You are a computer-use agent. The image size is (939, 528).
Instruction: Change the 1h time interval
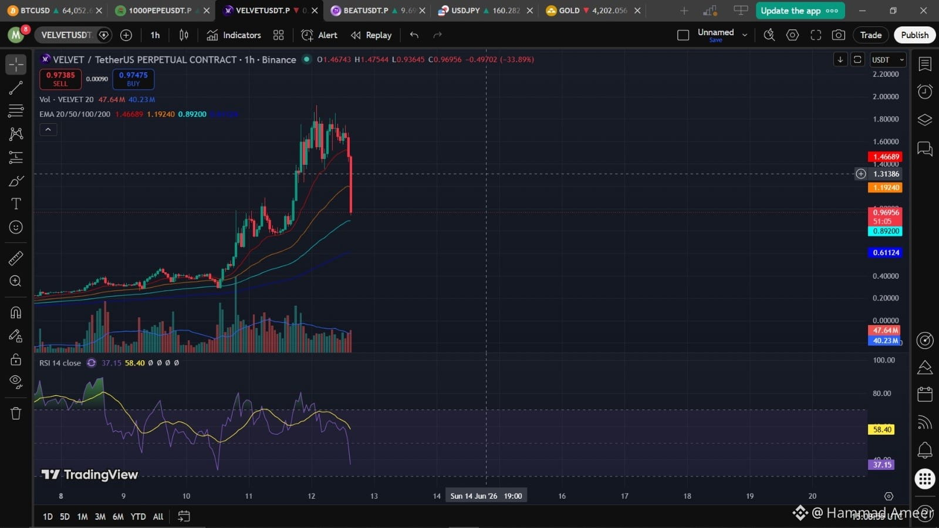click(x=155, y=35)
